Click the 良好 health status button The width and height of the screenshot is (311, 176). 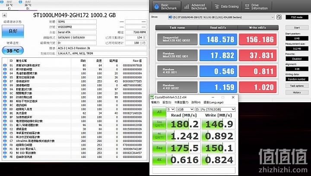click(13, 31)
